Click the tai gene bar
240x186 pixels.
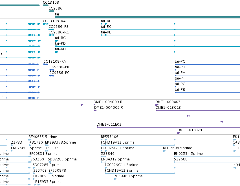147,17
